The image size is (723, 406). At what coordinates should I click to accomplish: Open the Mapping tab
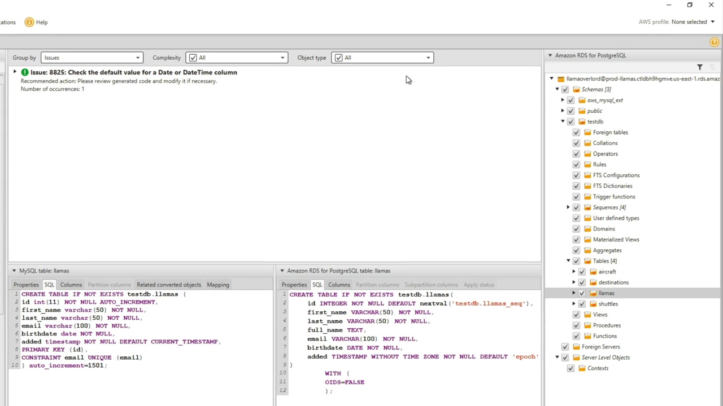coord(218,285)
